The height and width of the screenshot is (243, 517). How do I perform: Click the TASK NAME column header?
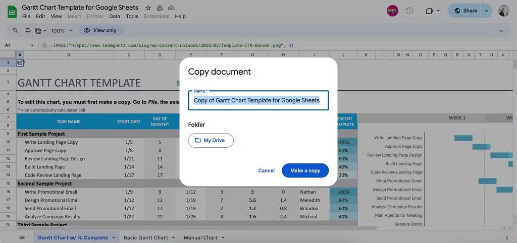pyautogui.click(x=69, y=121)
